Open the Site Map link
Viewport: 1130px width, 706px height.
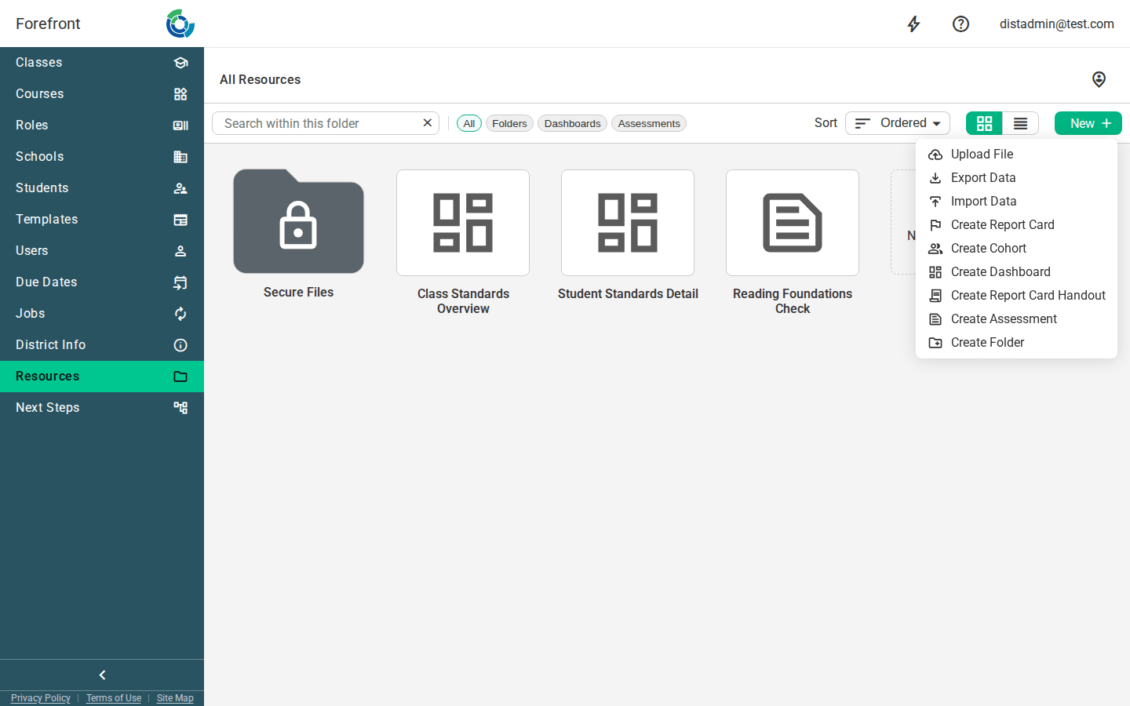(175, 698)
